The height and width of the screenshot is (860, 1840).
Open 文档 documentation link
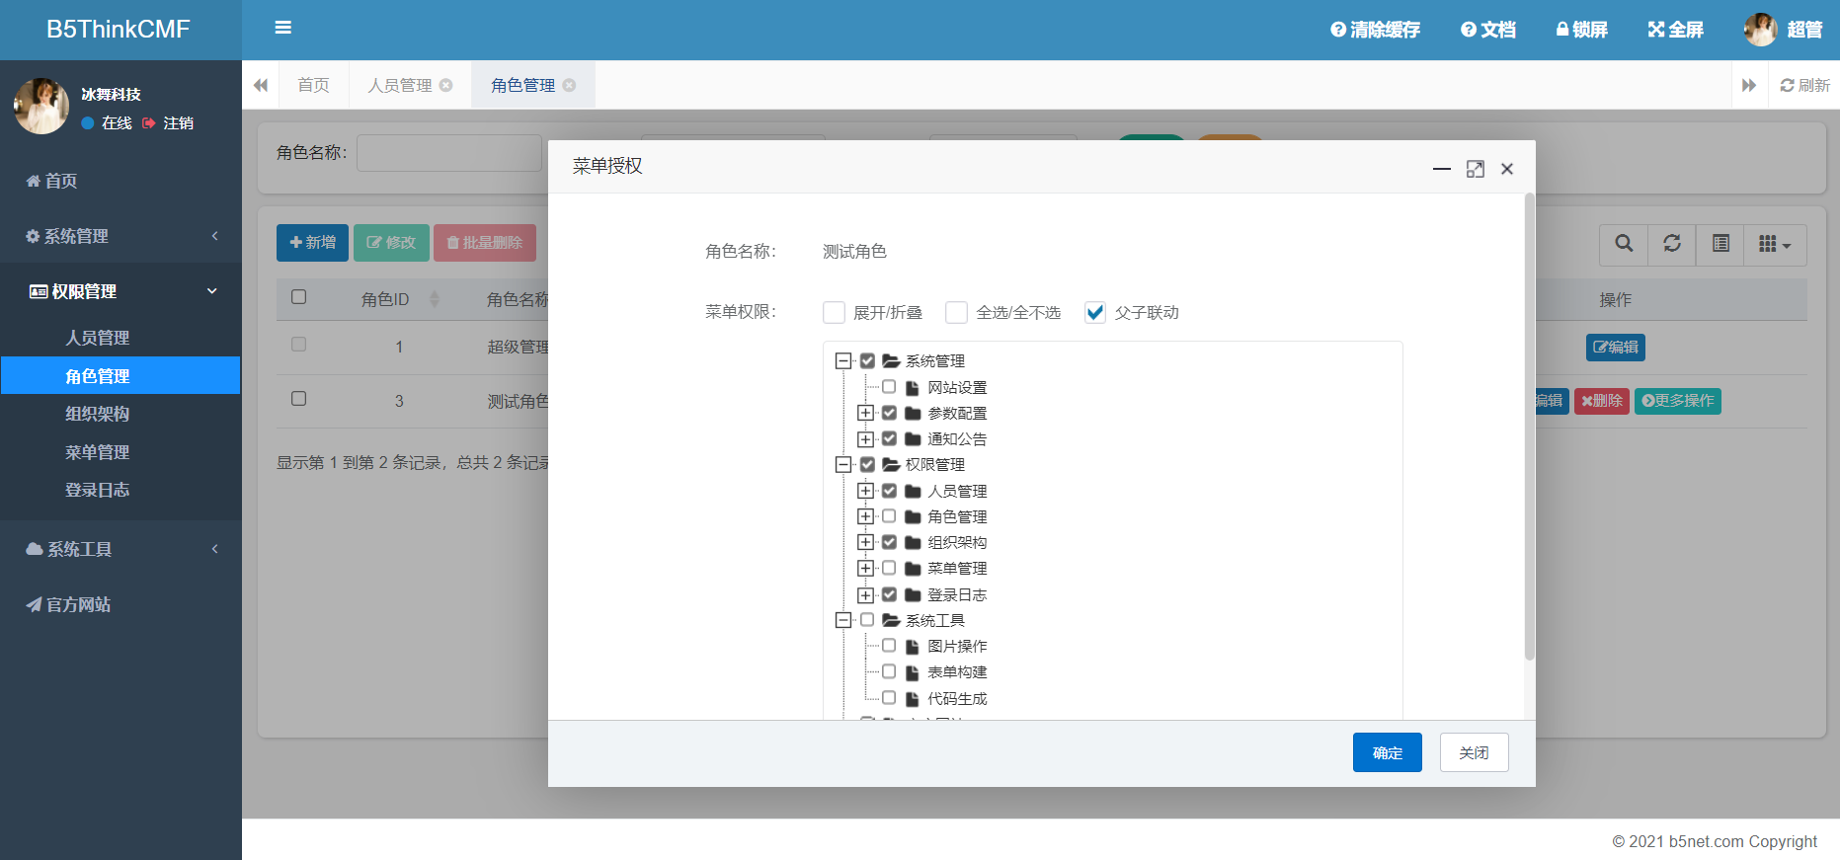[1488, 30]
